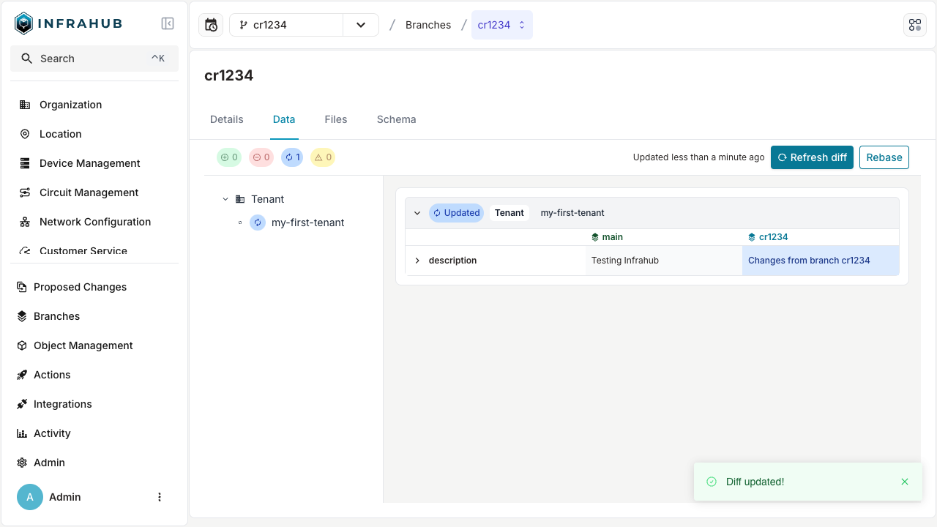
Task: Open the time travel calendar icon
Action: click(211, 25)
